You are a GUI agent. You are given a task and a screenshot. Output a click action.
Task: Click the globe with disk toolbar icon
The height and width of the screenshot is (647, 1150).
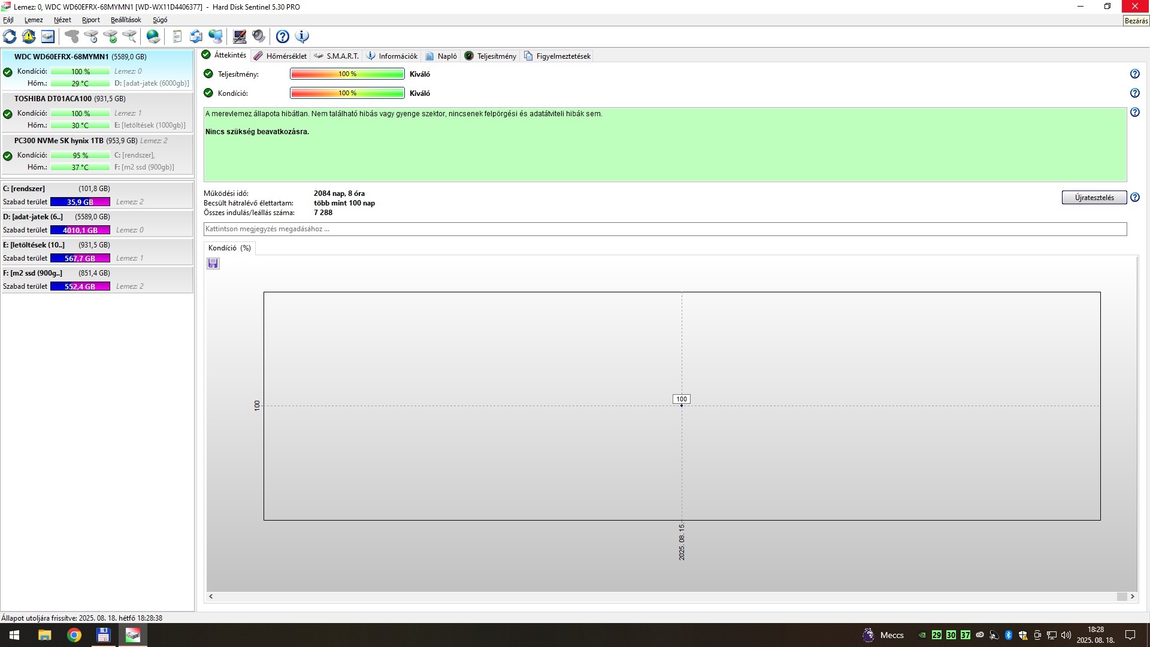(153, 37)
